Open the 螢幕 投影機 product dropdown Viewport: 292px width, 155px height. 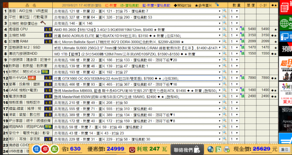click(137, 84)
